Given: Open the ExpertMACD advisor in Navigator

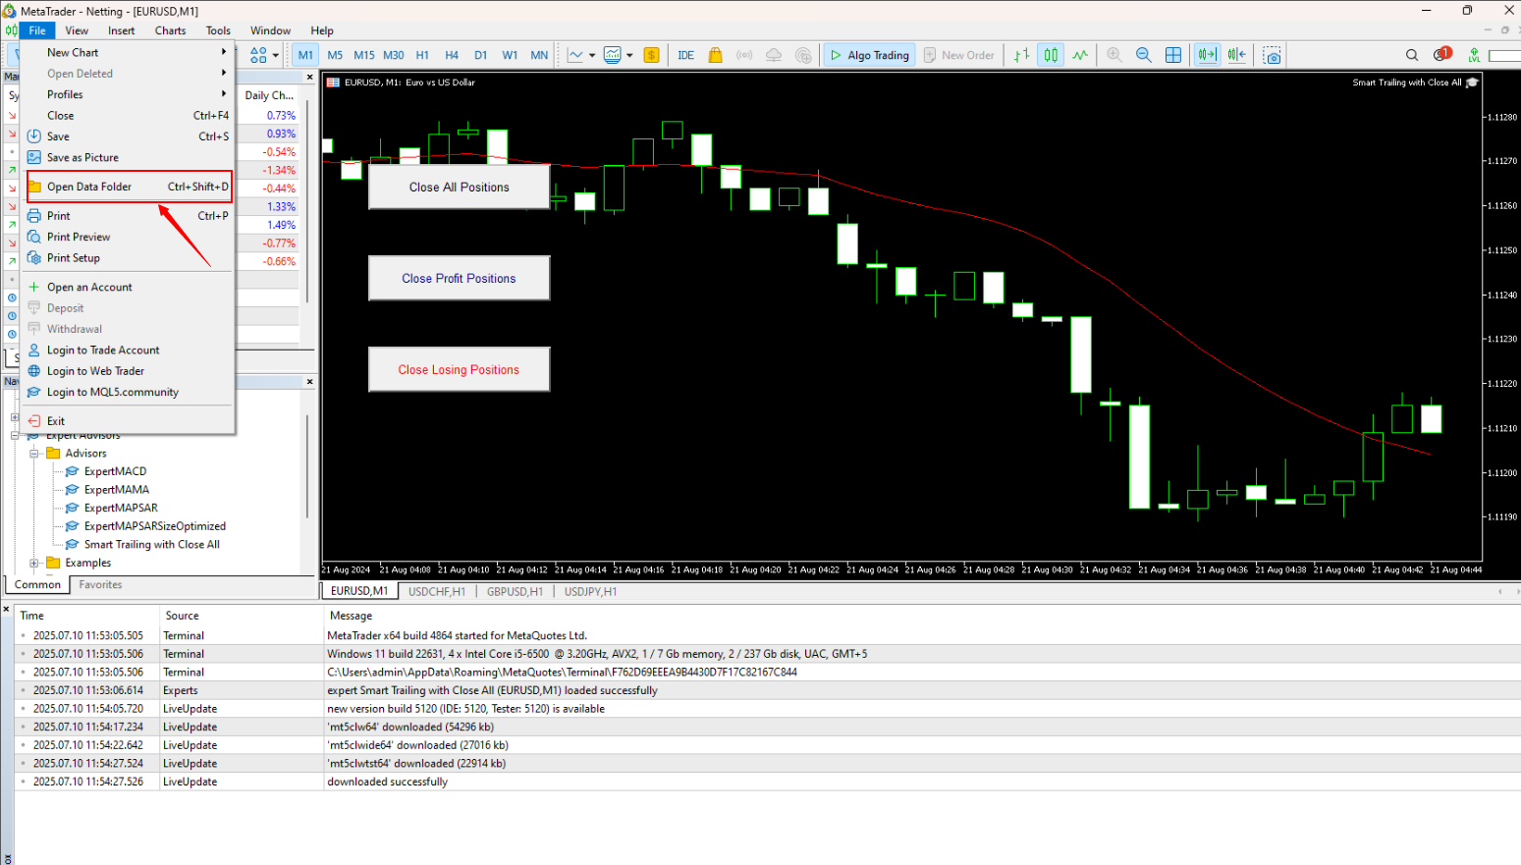Looking at the screenshot, I should (x=115, y=471).
